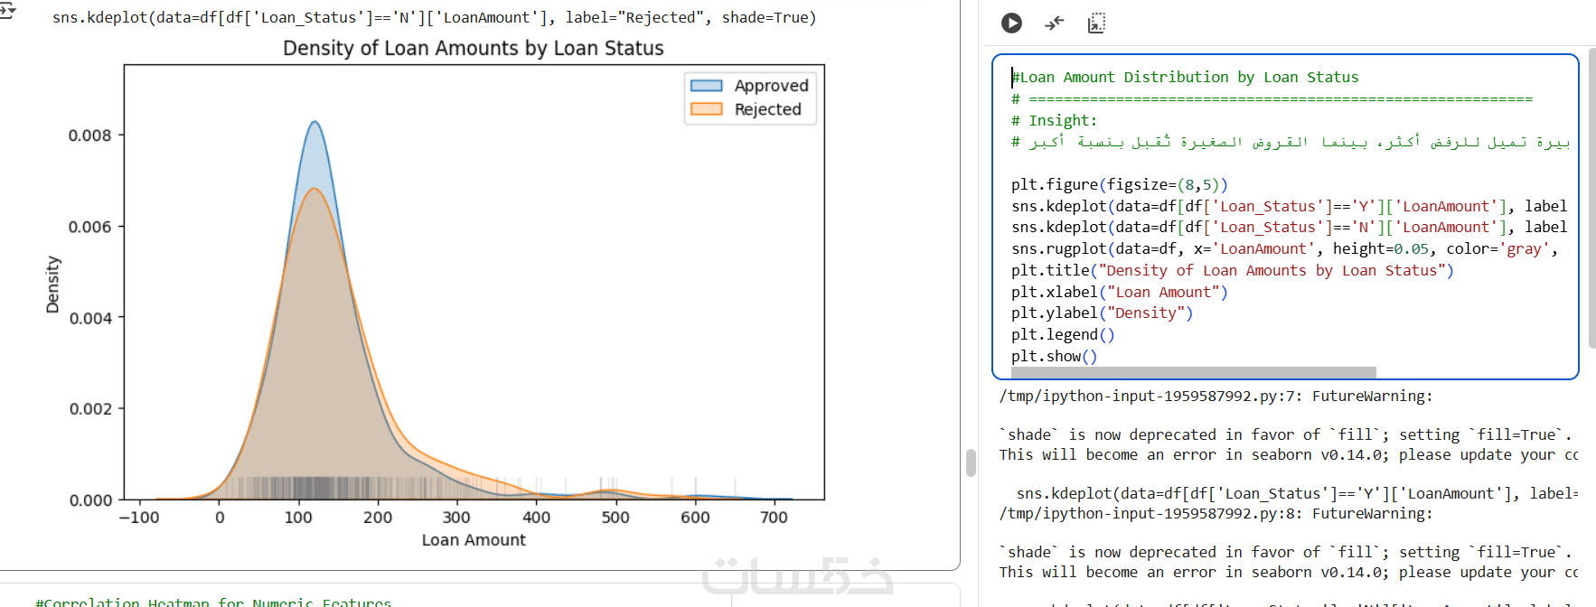1596x607 pixels.
Task: Click the dotted-square icon in cell toolbar
Action: click(1096, 23)
